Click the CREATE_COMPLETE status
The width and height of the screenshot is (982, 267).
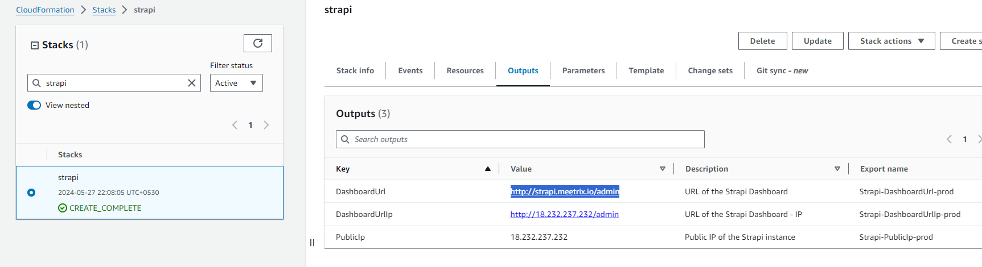100,208
